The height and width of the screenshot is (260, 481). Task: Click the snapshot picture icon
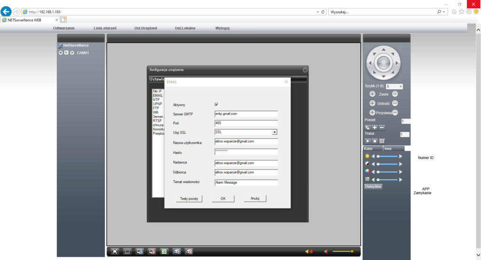pyautogui.click(x=164, y=252)
